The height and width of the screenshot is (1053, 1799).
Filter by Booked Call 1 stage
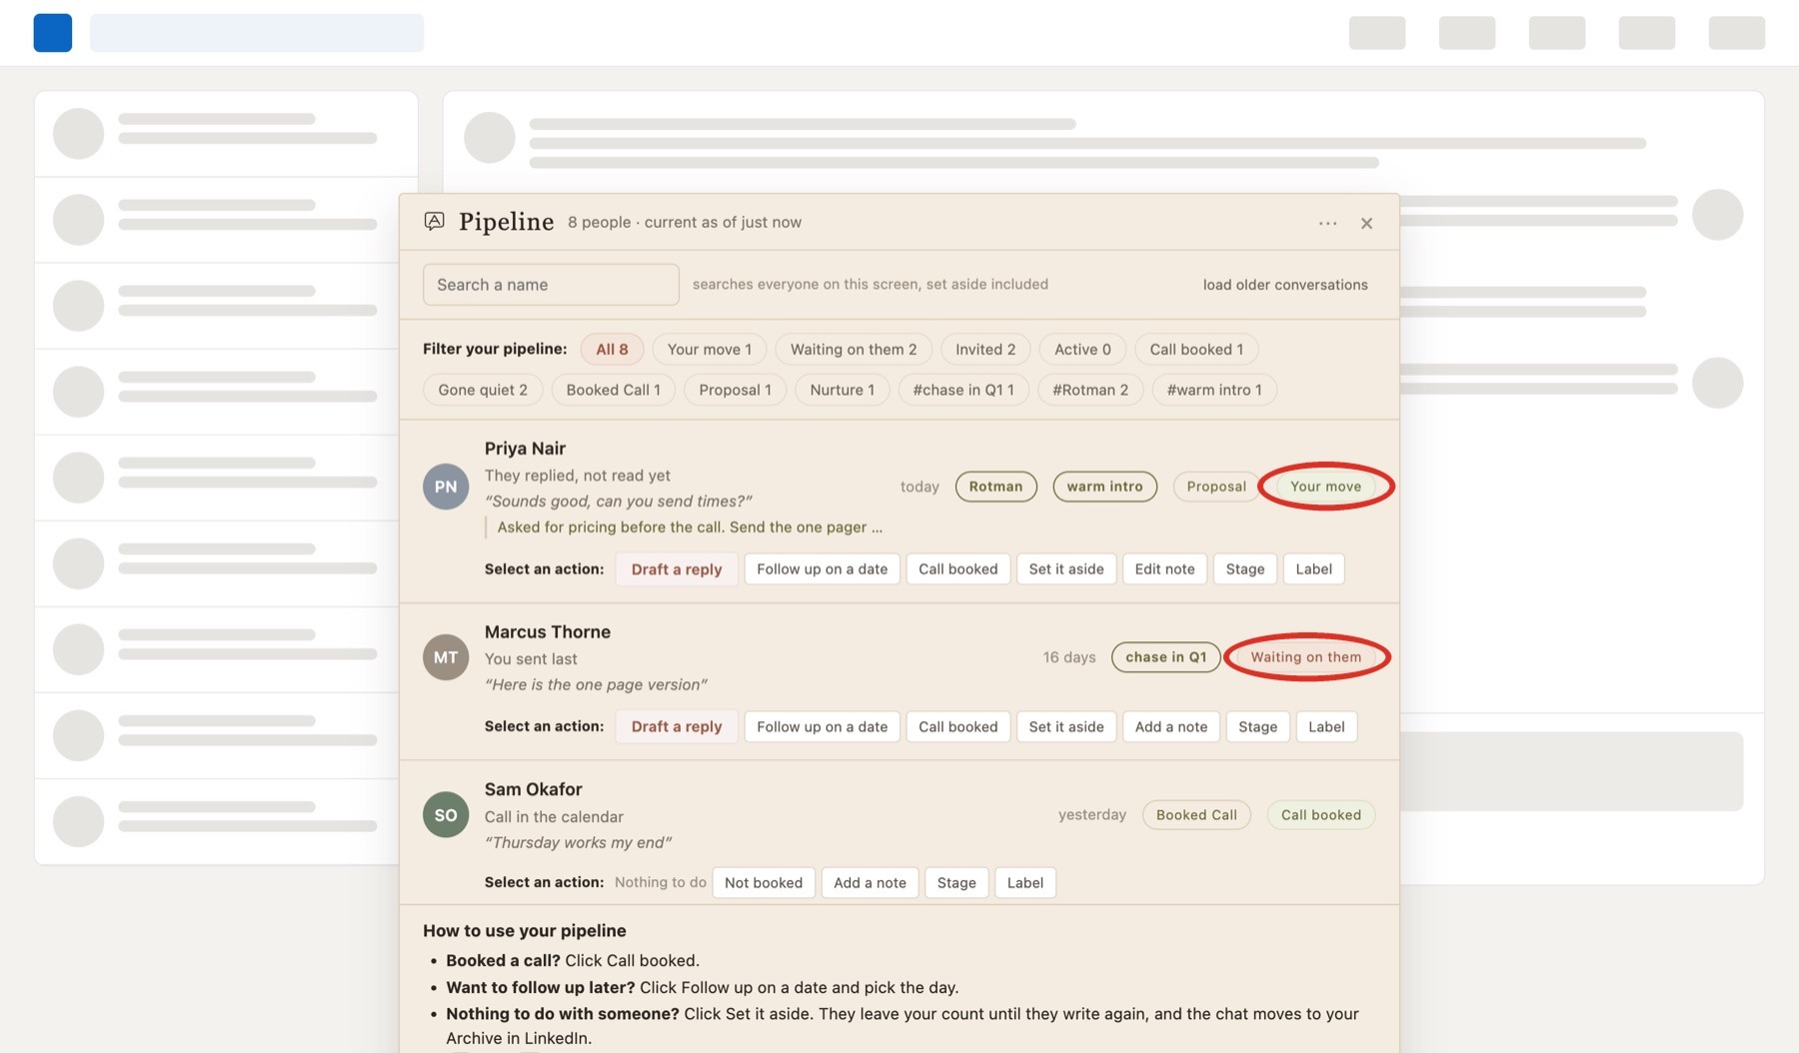(x=613, y=390)
